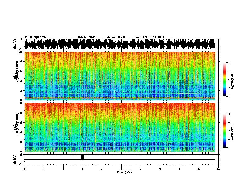
Task: Click the "-7" label on ch.1 color bar
Action: [229, 96]
